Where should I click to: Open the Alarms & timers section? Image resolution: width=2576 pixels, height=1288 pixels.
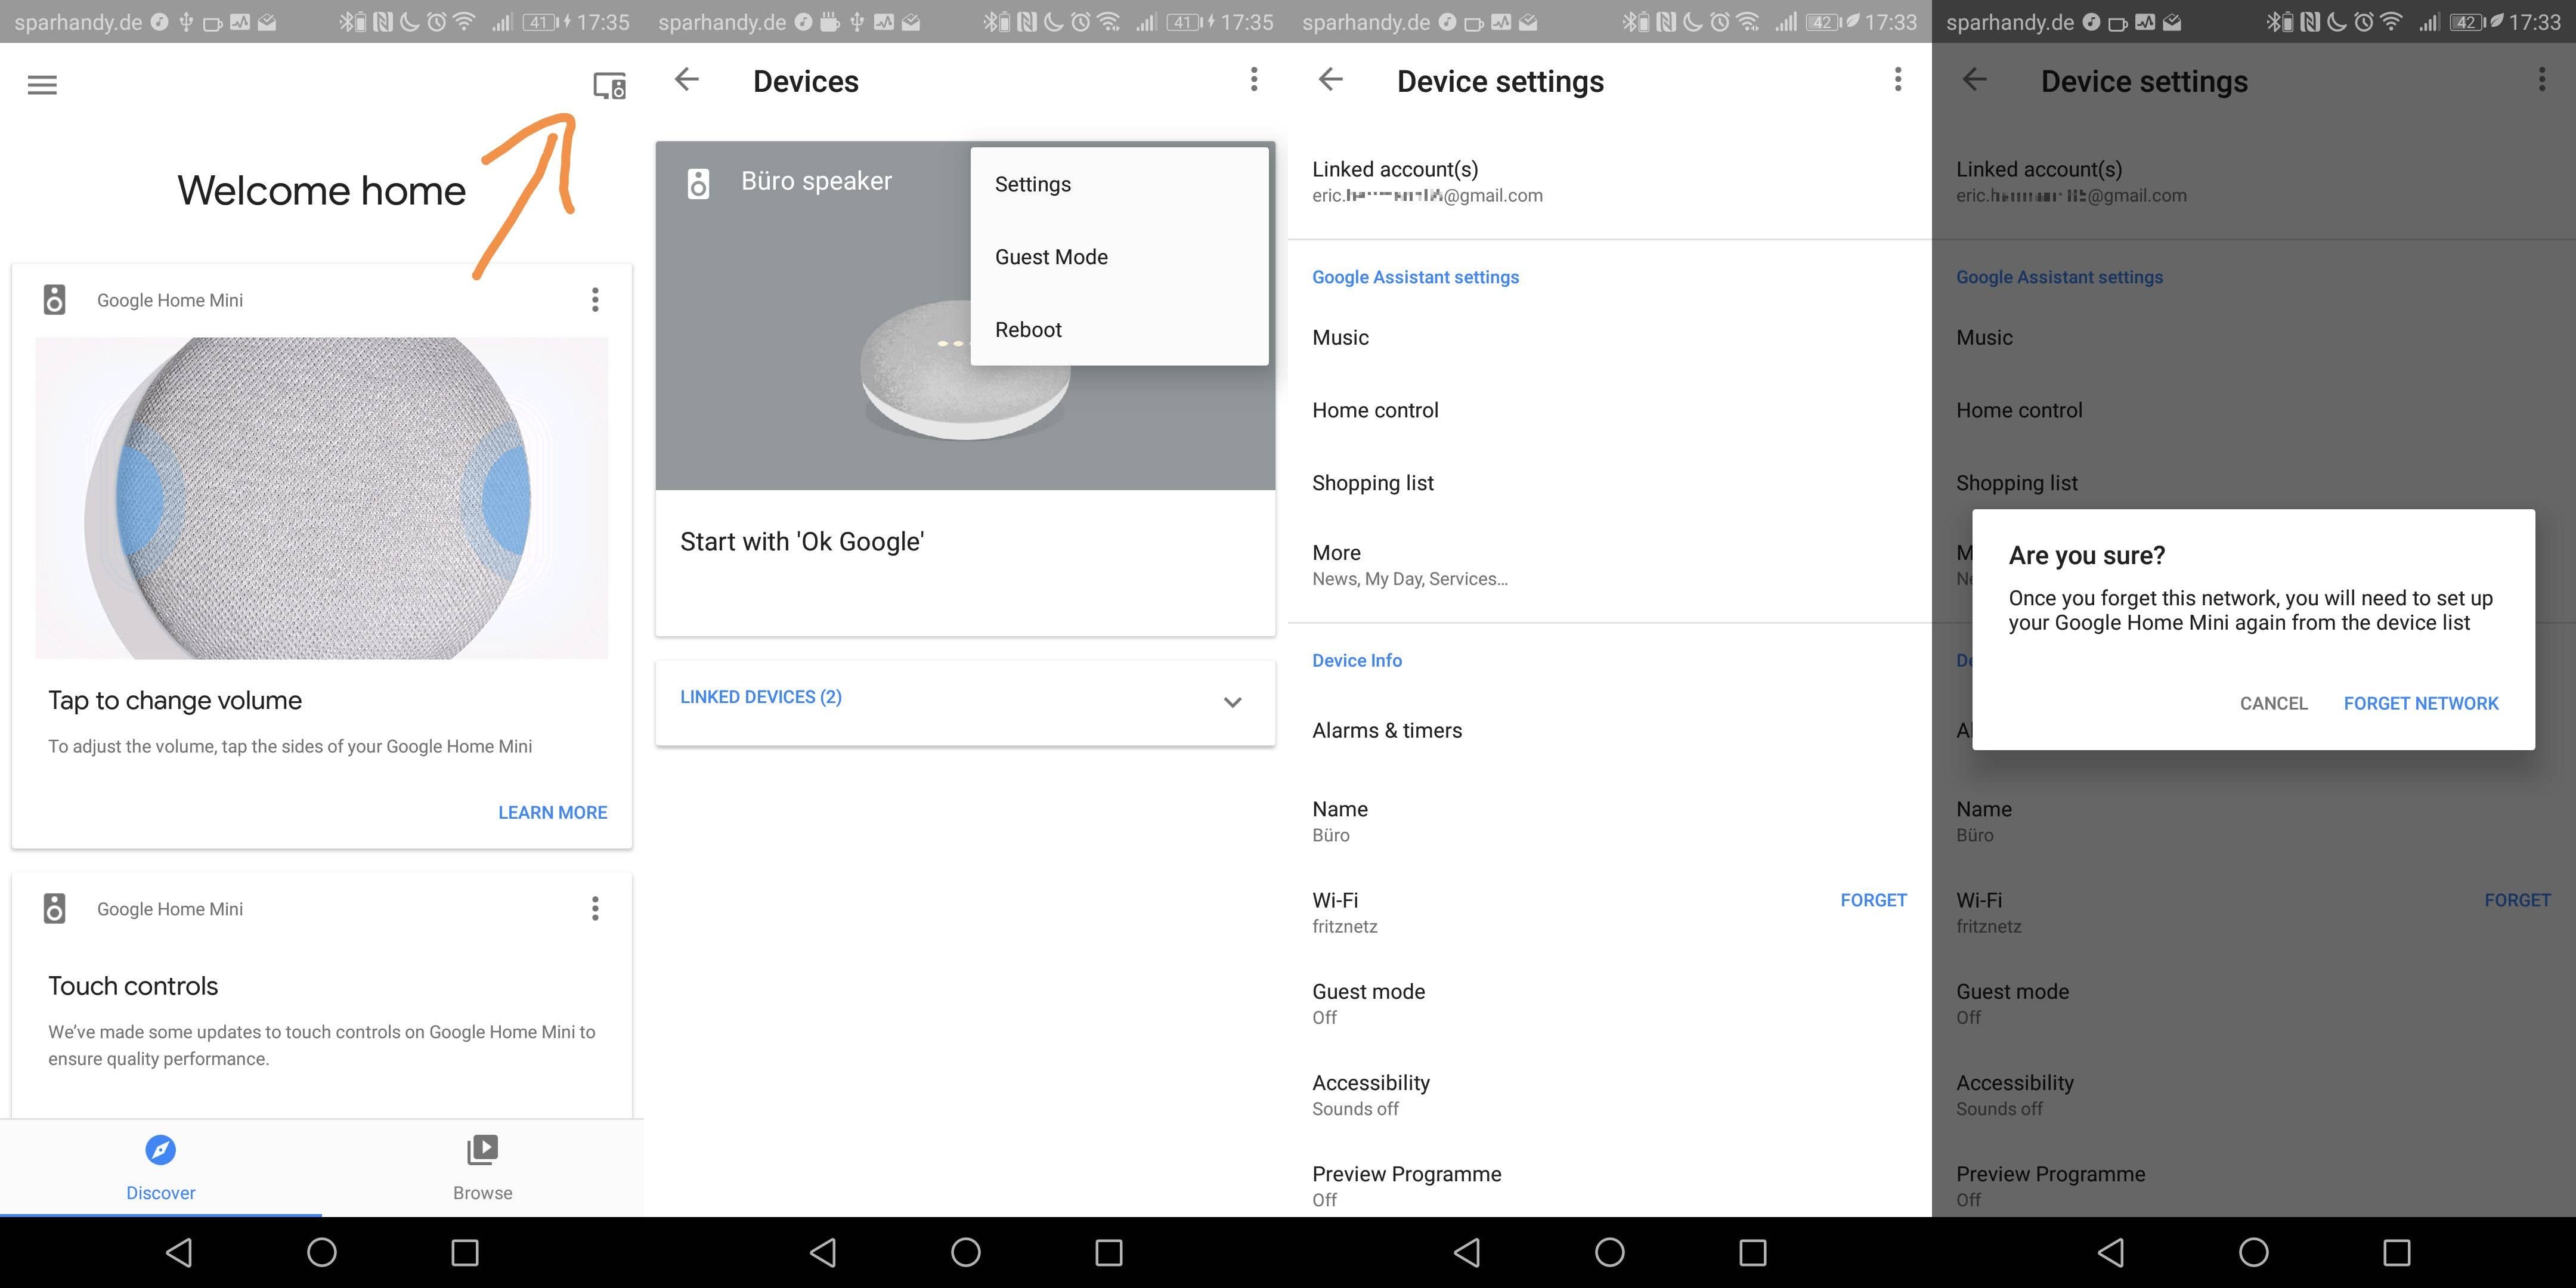tap(1388, 730)
